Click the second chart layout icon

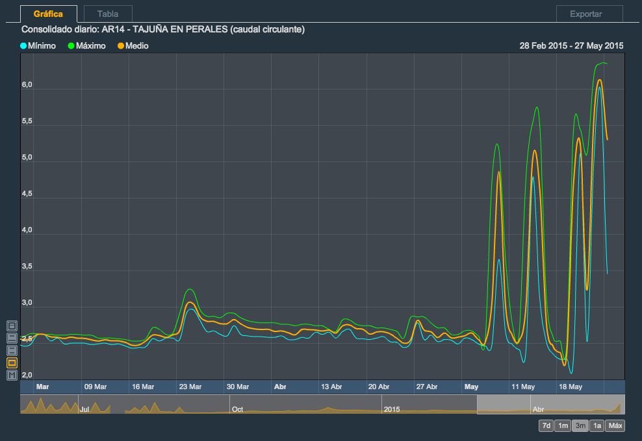[x=12, y=338]
